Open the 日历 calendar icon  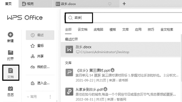11,89
